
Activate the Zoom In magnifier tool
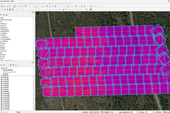(20, 6)
